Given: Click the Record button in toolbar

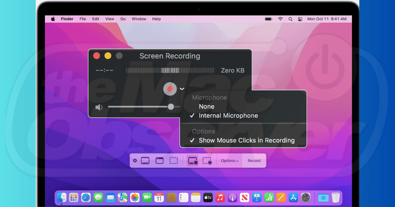Looking at the screenshot, I should click(x=254, y=161).
